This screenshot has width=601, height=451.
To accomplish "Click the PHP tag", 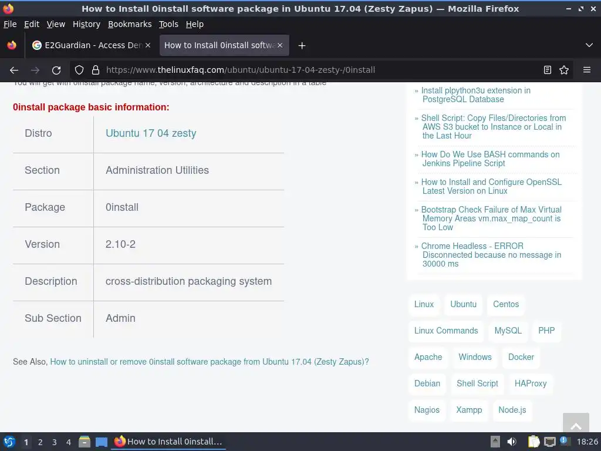I will [x=546, y=331].
